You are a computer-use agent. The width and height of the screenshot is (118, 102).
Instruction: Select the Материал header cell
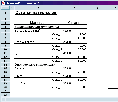click(x=38, y=23)
